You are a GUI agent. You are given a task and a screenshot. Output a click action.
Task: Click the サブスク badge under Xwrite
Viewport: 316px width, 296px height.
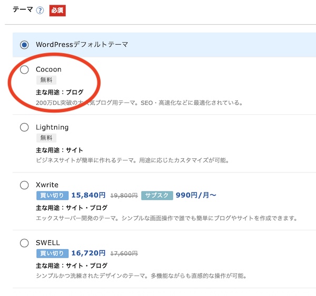157,196
